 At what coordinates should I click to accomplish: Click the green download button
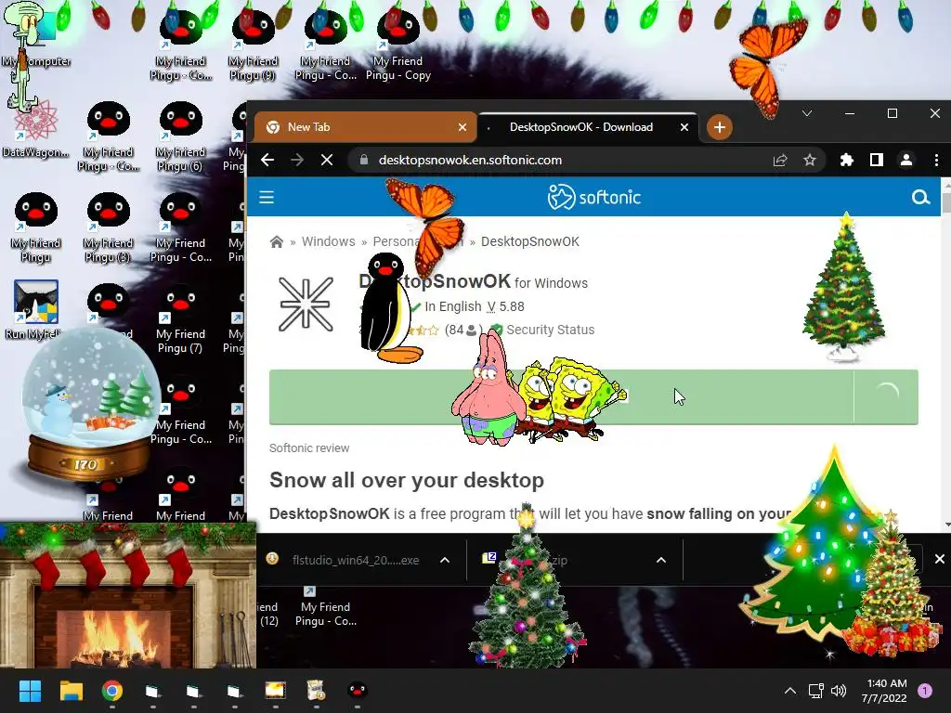click(x=593, y=397)
